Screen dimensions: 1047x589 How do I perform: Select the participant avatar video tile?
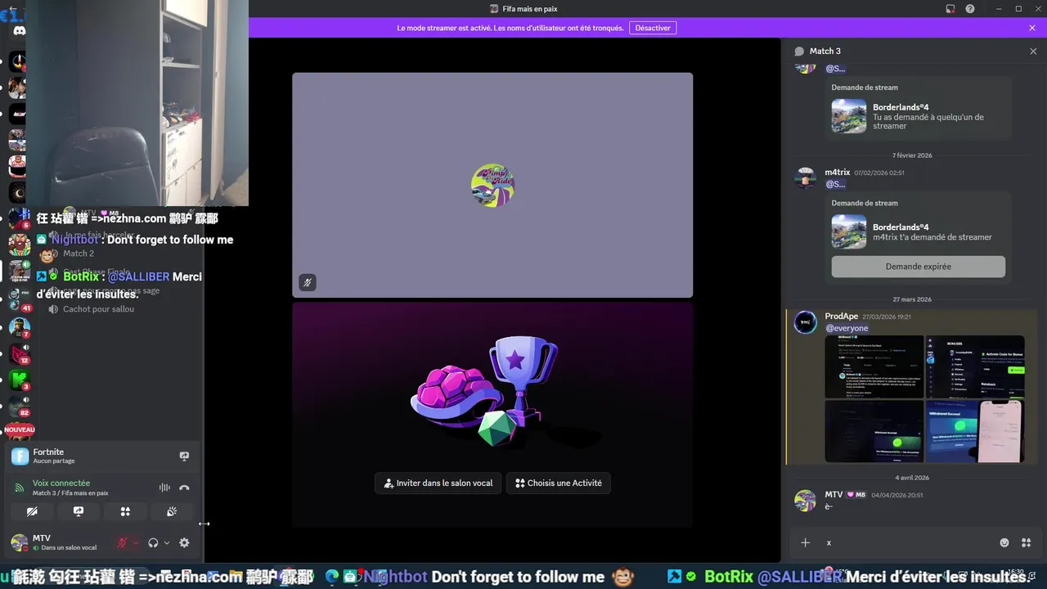click(492, 185)
